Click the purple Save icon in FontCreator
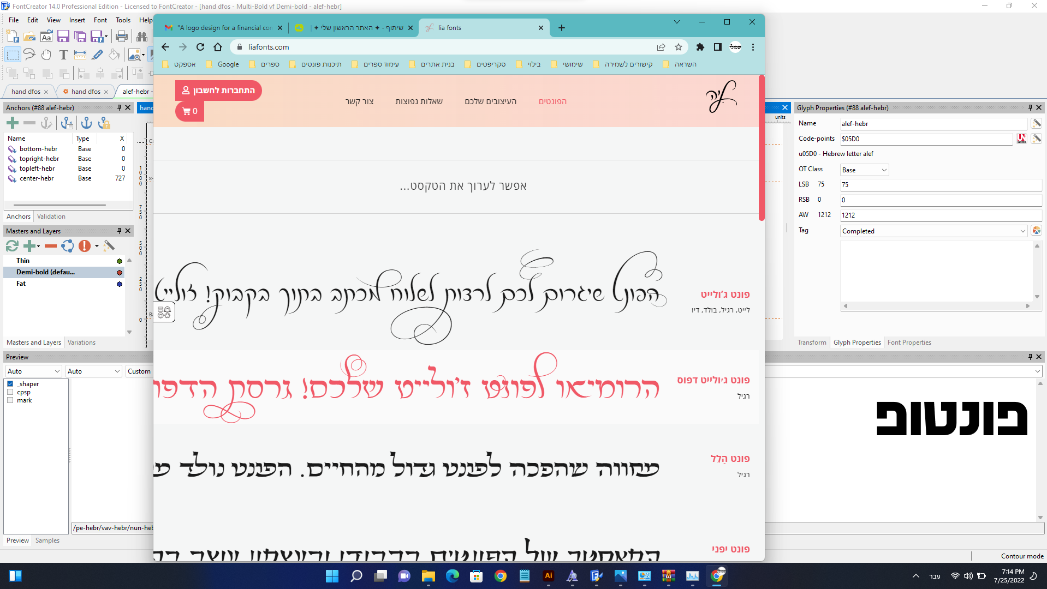Screen dimensions: 1047x589 [63, 37]
